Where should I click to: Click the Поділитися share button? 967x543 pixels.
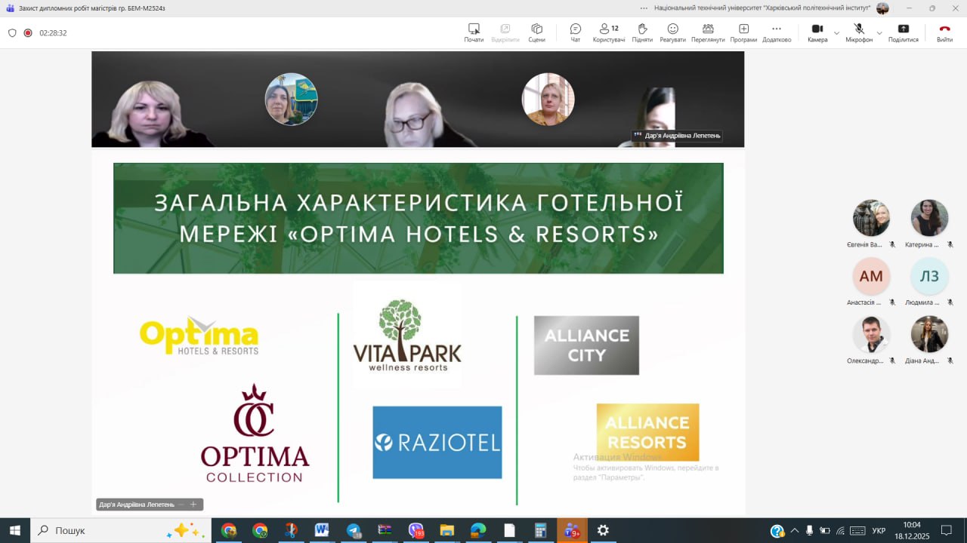(904, 32)
